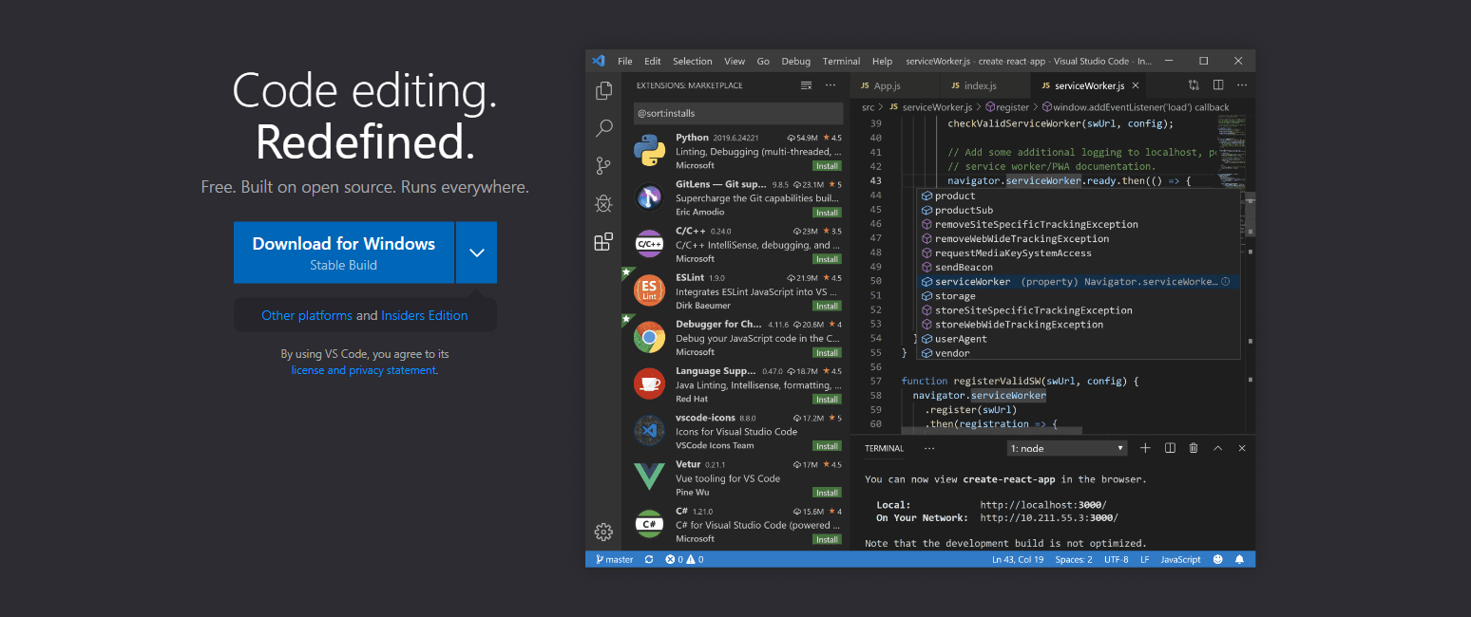Split the editor to the right
Viewport: 1471px width, 617px height.
1217,85
